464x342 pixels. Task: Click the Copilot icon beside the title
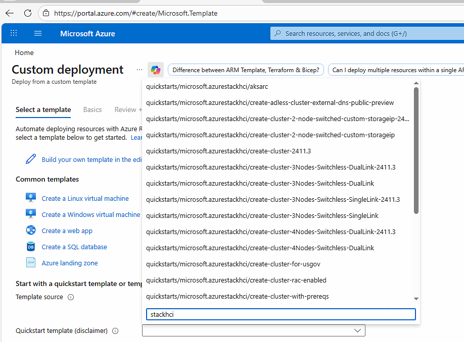click(156, 70)
